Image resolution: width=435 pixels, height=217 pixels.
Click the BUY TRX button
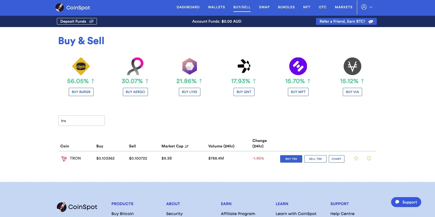tap(291, 159)
